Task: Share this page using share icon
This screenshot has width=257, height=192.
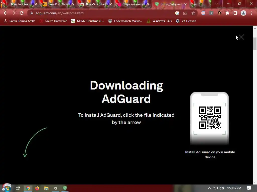Action: tap(185, 13)
